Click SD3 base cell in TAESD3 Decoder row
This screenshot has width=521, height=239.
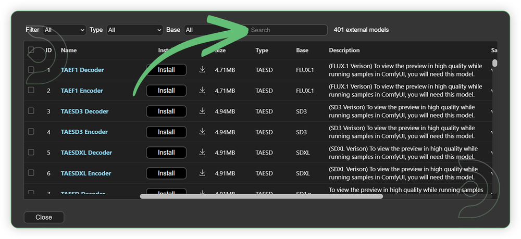click(301, 111)
